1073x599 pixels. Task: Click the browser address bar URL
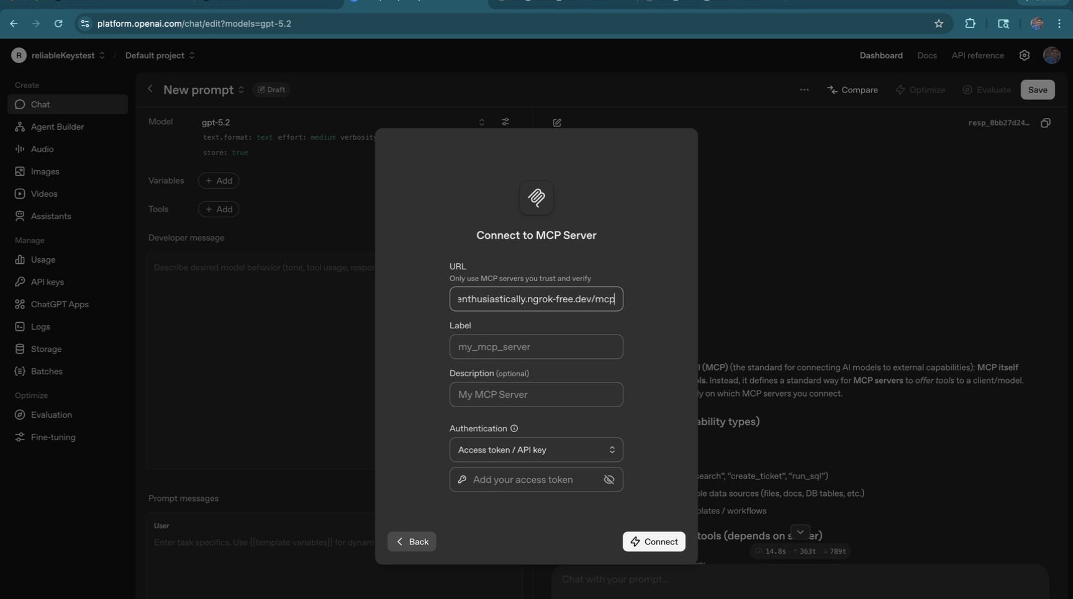click(194, 24)
